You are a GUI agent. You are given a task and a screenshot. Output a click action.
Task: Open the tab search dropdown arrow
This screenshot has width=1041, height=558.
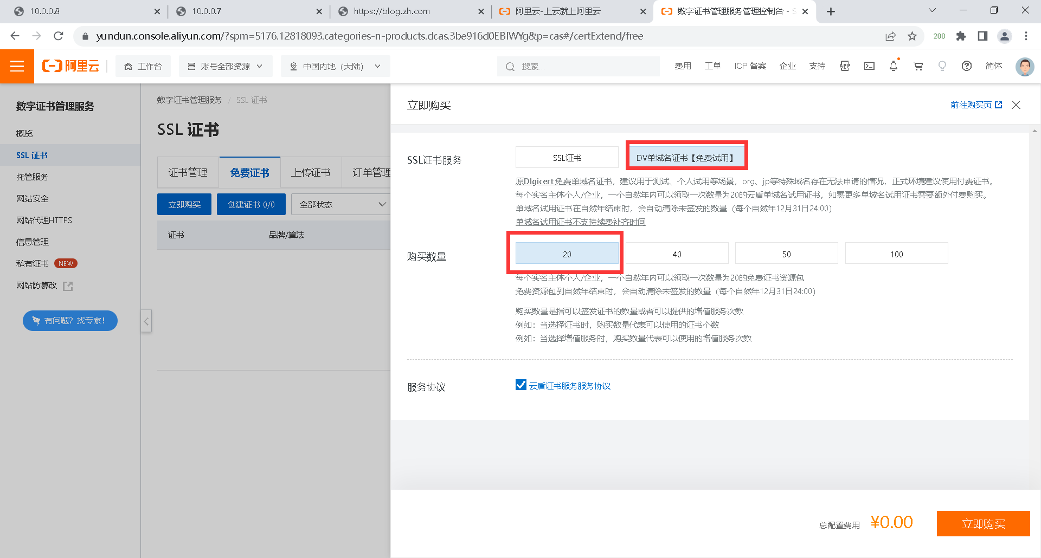tap(933, 10)
